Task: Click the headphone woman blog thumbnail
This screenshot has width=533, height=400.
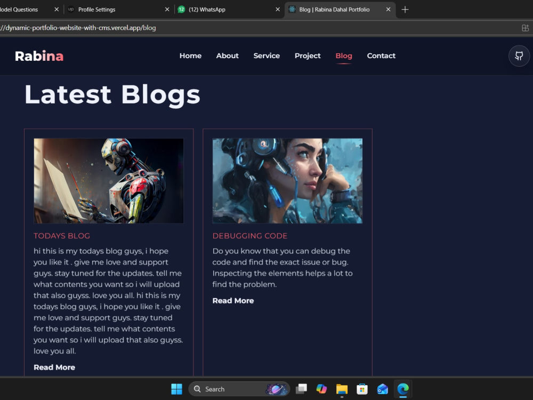Action: tap(287, 181)
